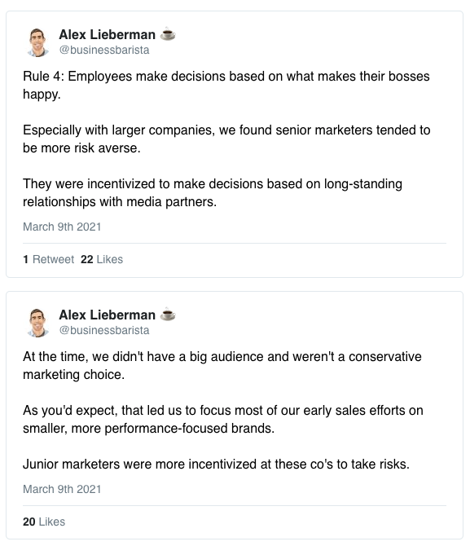Viewport: 470px width, 546px height.
Task: Select the 'Junior marketers' sentence
Action: [x=216, y=465]
